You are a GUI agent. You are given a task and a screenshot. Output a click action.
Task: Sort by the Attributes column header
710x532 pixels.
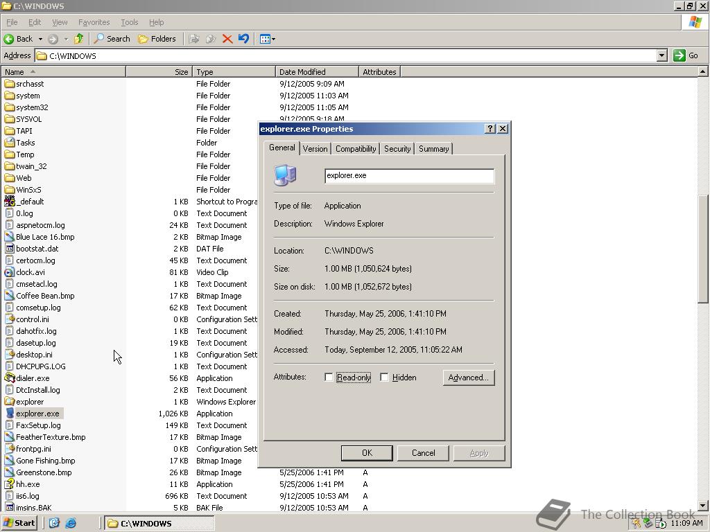coord(379,72)
